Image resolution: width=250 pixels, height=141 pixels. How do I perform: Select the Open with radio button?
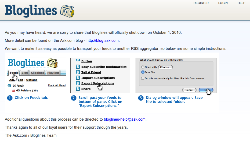[x=143, y=67]
